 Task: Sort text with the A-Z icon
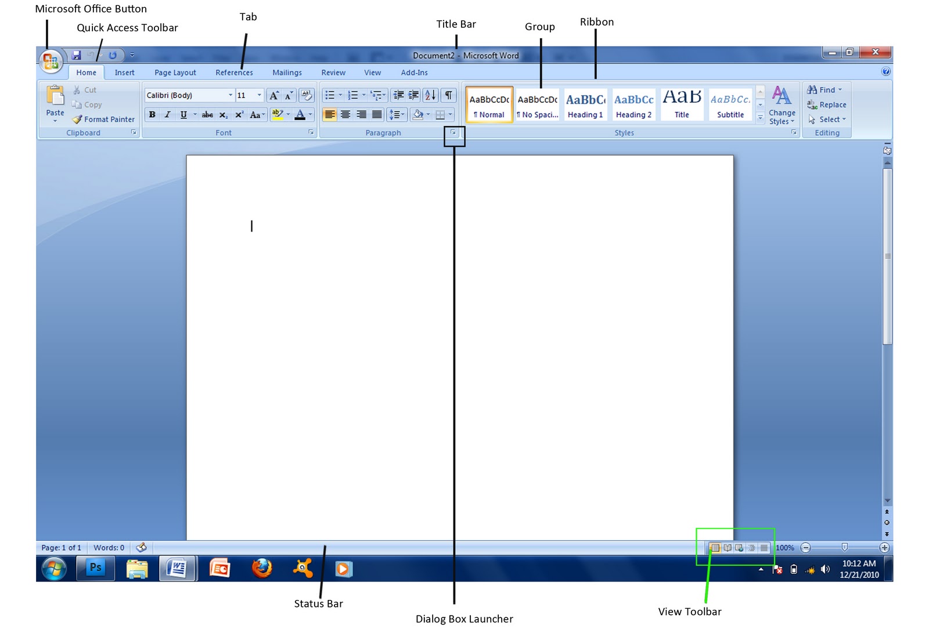pyautogui.click(x=430, y=95)
